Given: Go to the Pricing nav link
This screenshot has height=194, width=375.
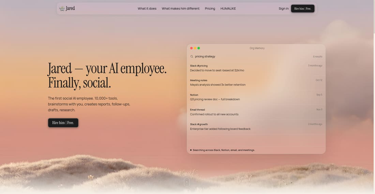Looking at the screenshot, I should [210, 8].
